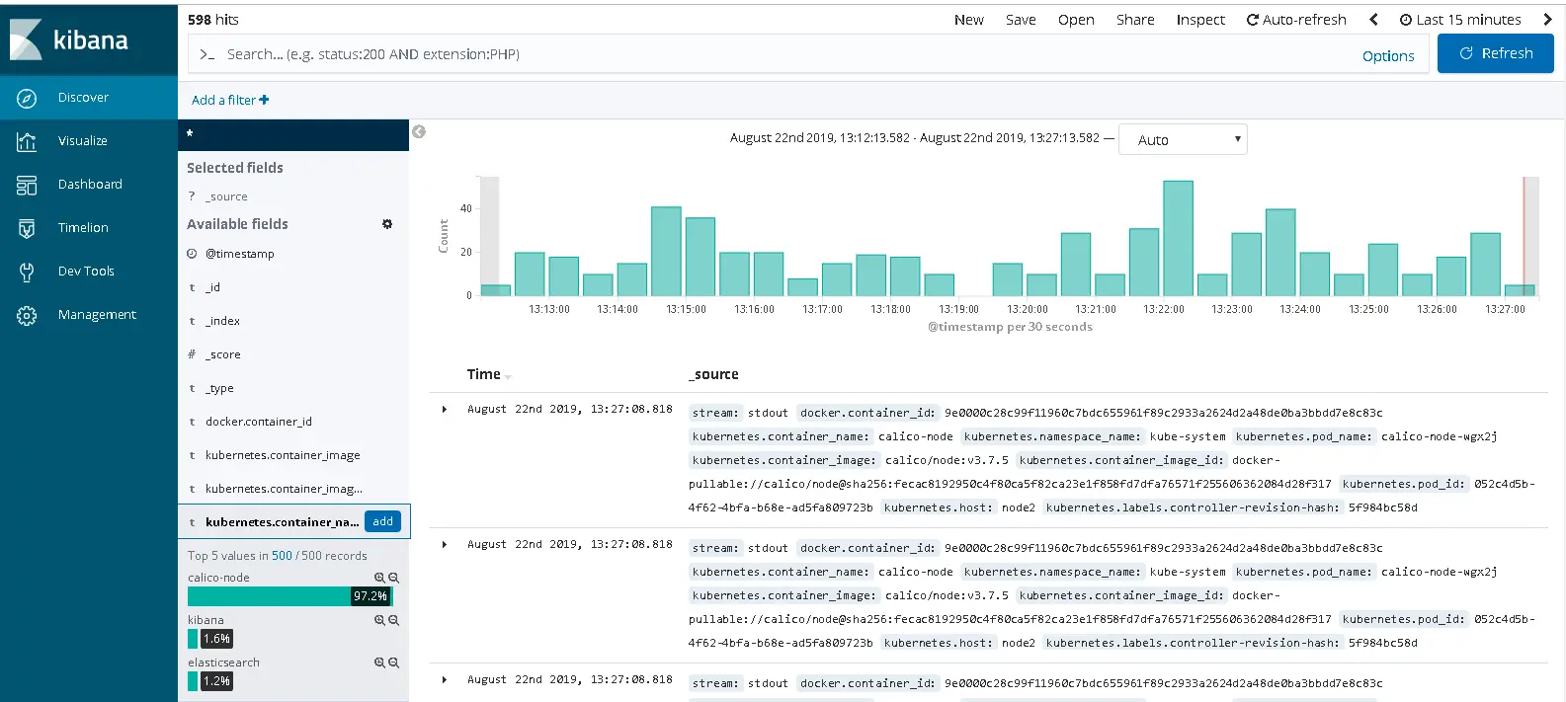Click Add a filter link
The width and height of the screenshot is (1566, 702).
[230, 100]
